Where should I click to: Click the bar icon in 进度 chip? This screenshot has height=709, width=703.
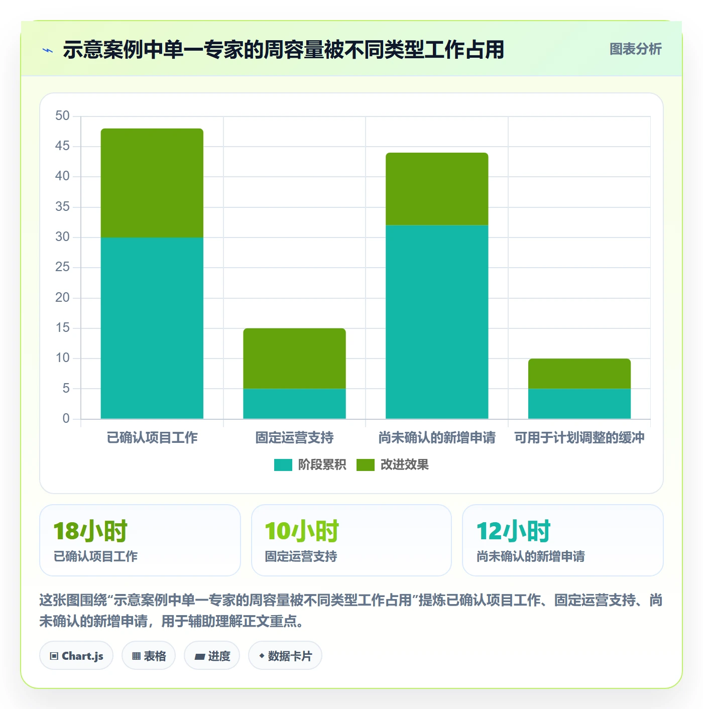click(x=199, y=656)
